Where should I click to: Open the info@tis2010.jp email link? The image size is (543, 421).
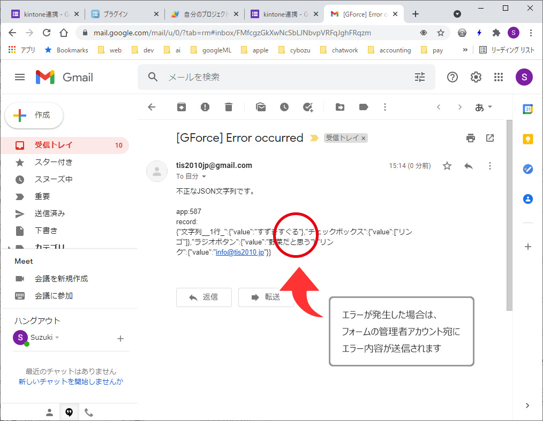(x=239, y=252)
